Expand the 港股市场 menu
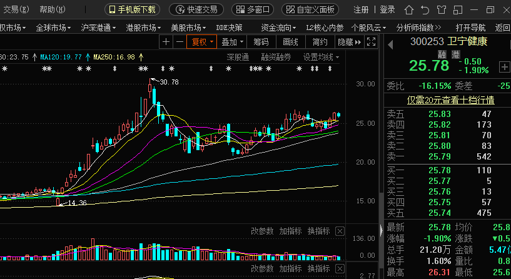The image size is (511, 279). pos(143,28)
